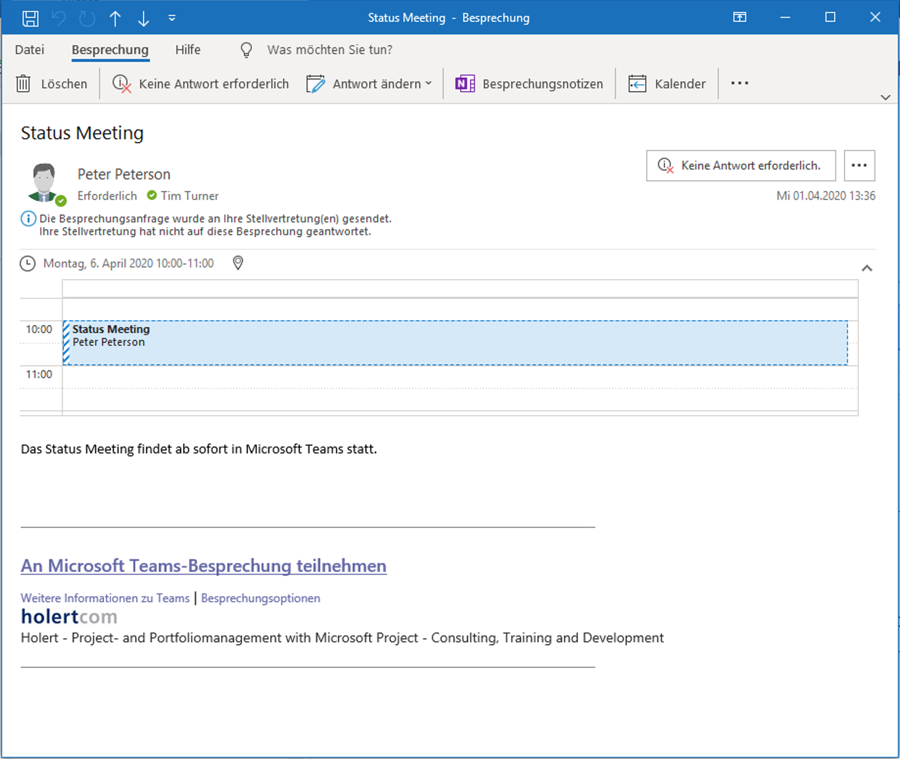Click the lightbulb Tell Me icon
The image size is (900, 759).
pyautogui.click(x=246, y=50)
